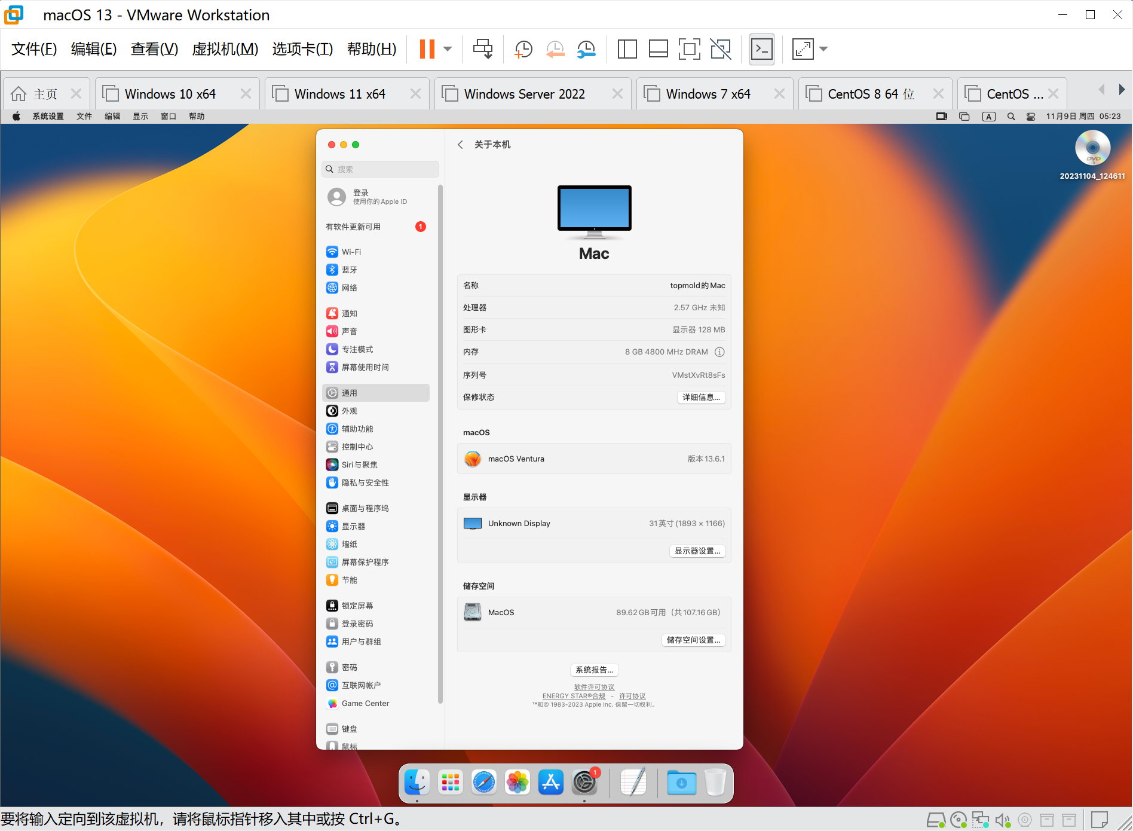1133x831 pixels.
Task: Go back from 关于本机 using the chevron
Action: [x=460, y=145]
